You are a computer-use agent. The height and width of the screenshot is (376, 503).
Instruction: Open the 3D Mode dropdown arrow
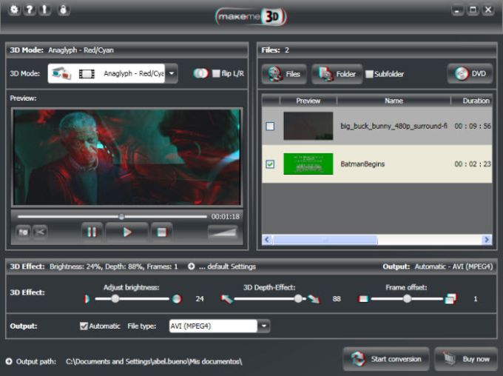pyautogui.click(x=172, y=73)
